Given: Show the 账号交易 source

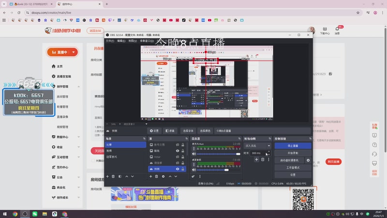Looking at the screenshot, I should point(178,145).
